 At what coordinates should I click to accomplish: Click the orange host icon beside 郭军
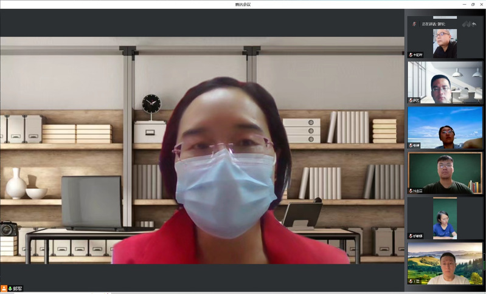4,289
